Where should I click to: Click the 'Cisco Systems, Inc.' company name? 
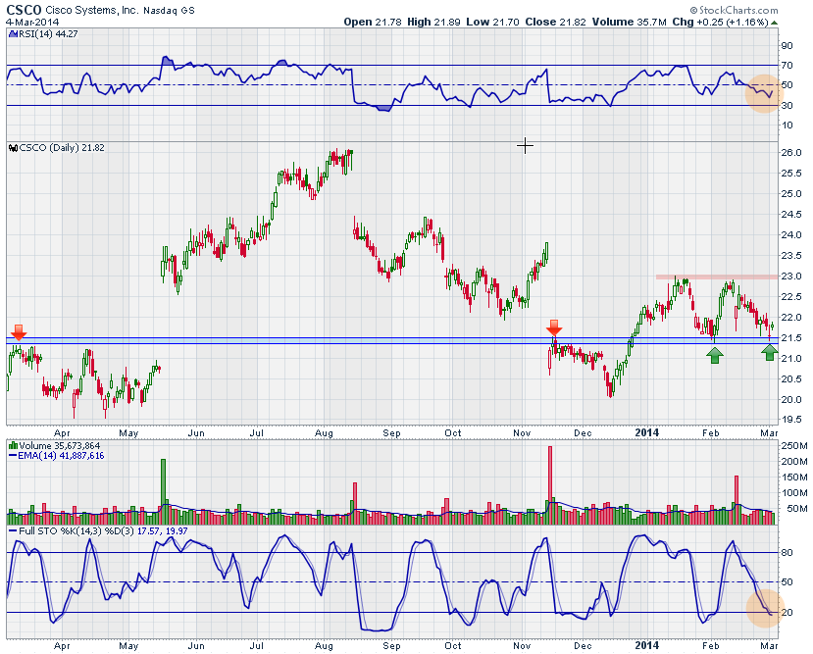(92, 11)
